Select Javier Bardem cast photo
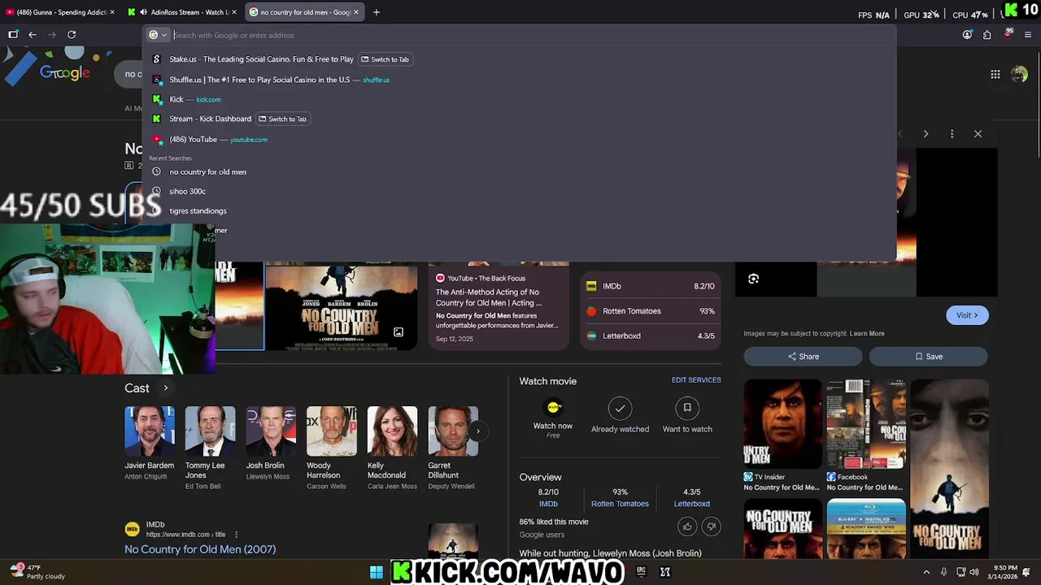 pyautogui.click(x=150, y=431)
